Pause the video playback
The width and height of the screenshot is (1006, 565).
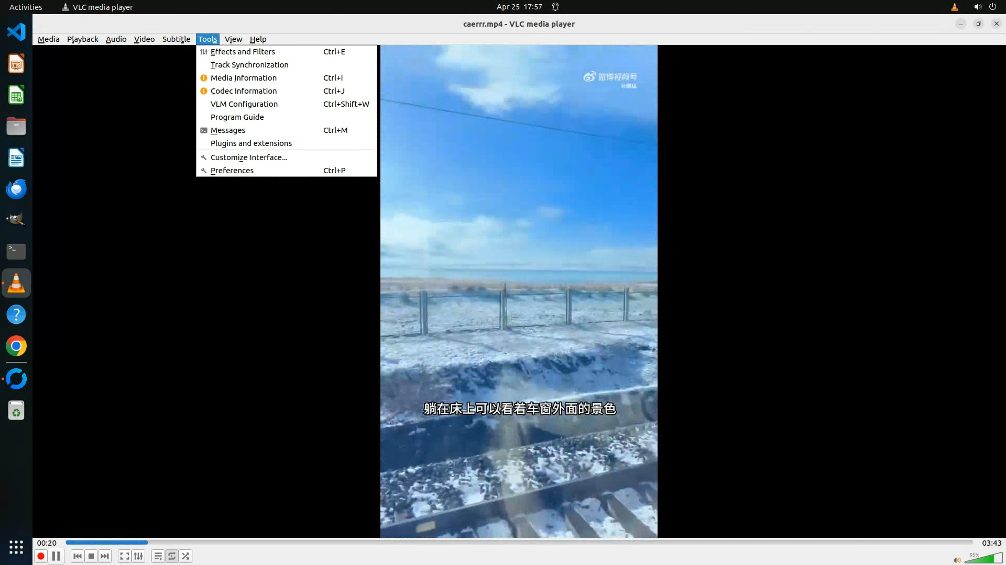(x=56, y=556)
